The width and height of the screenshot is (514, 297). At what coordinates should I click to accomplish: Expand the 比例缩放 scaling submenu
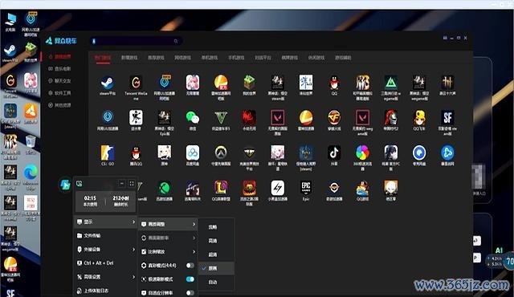point(168,251)
